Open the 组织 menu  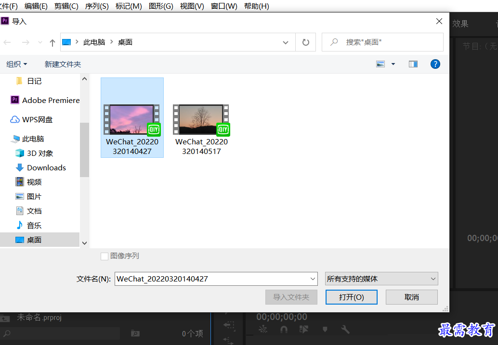(16, 64)
